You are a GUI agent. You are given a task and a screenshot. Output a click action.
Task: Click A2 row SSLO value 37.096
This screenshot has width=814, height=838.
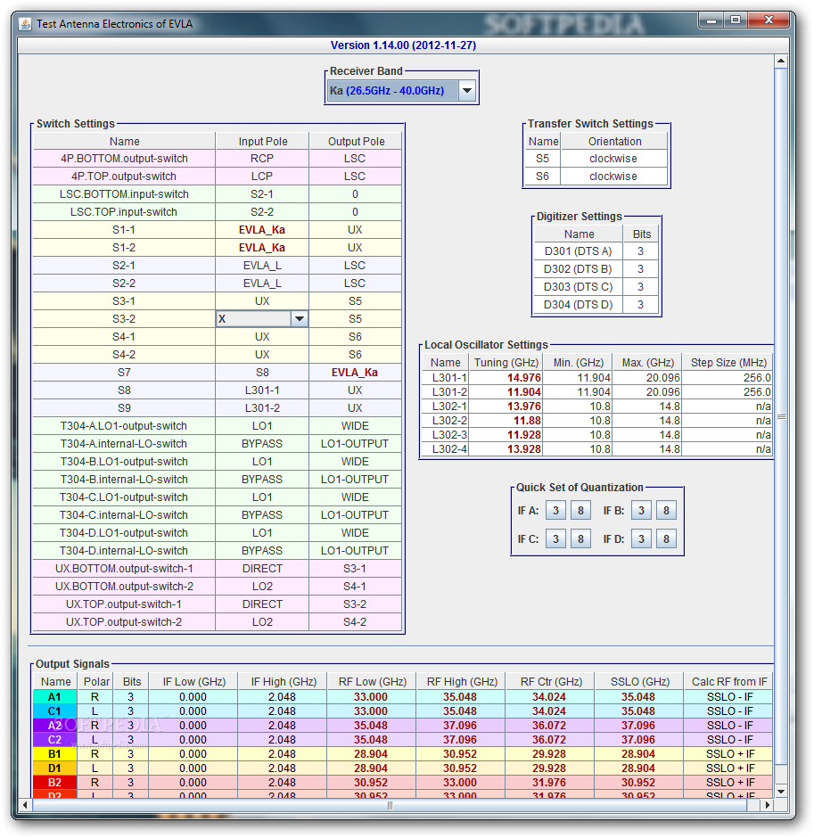638,726
